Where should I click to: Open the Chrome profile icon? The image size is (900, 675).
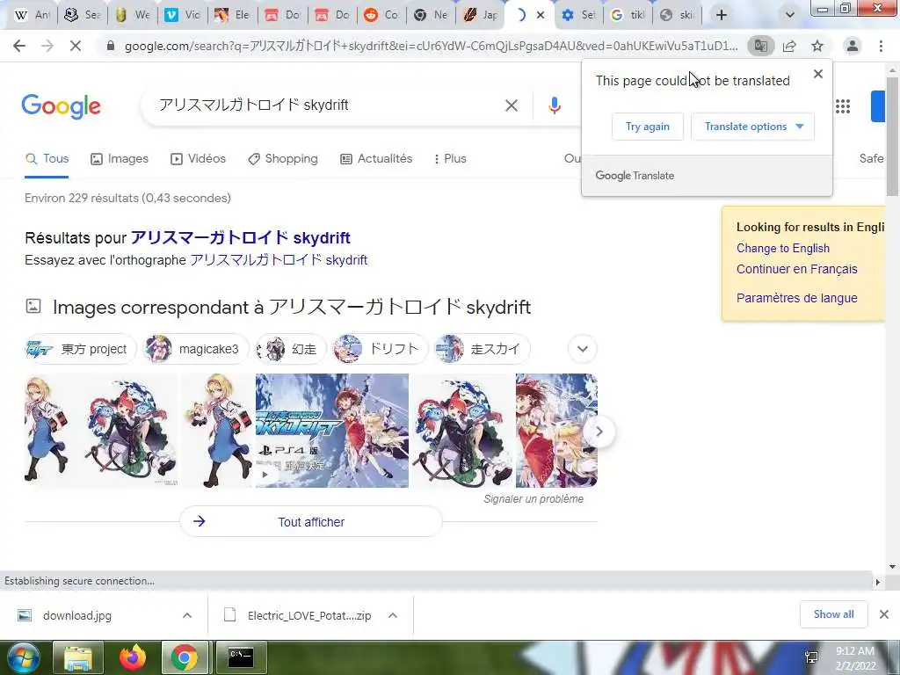pyautogui.click(x=853, y=46)
